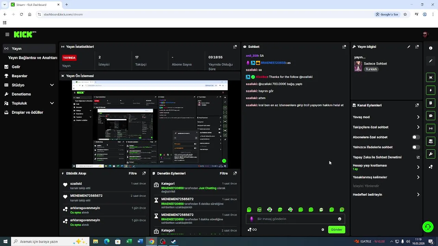Click username anil_359 in chat
Screen dimensions: 438x246
tap(252, 56)
